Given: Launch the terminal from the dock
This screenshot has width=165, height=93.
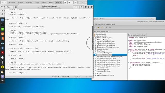Looking at the screenshot, I should pyautogui.click(x=2, y=25).
